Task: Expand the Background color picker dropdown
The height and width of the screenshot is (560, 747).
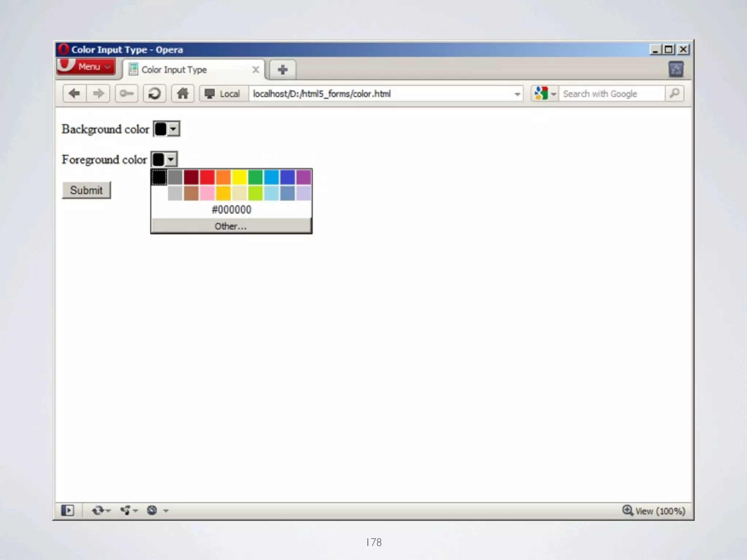Action: pos(174,129)
